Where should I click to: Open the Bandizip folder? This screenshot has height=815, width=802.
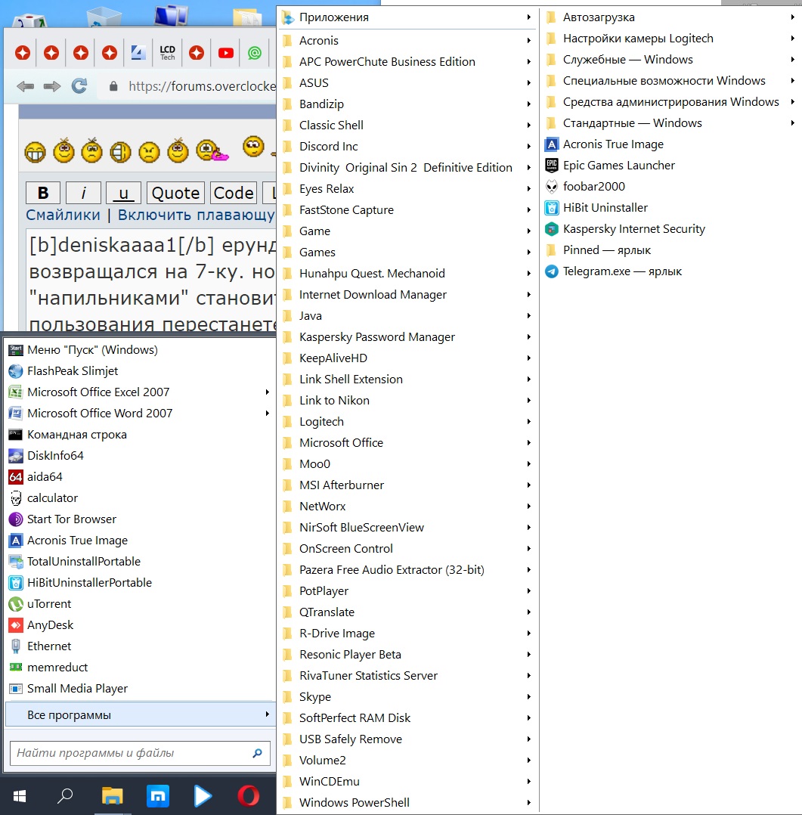(x=408, y=104)
